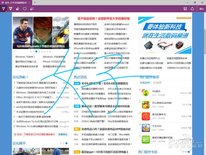Open forum post Office 2016在OS X 10.11下悲剧了
The width and height of the screenshot is (206, 155).
tap(35, 97)
